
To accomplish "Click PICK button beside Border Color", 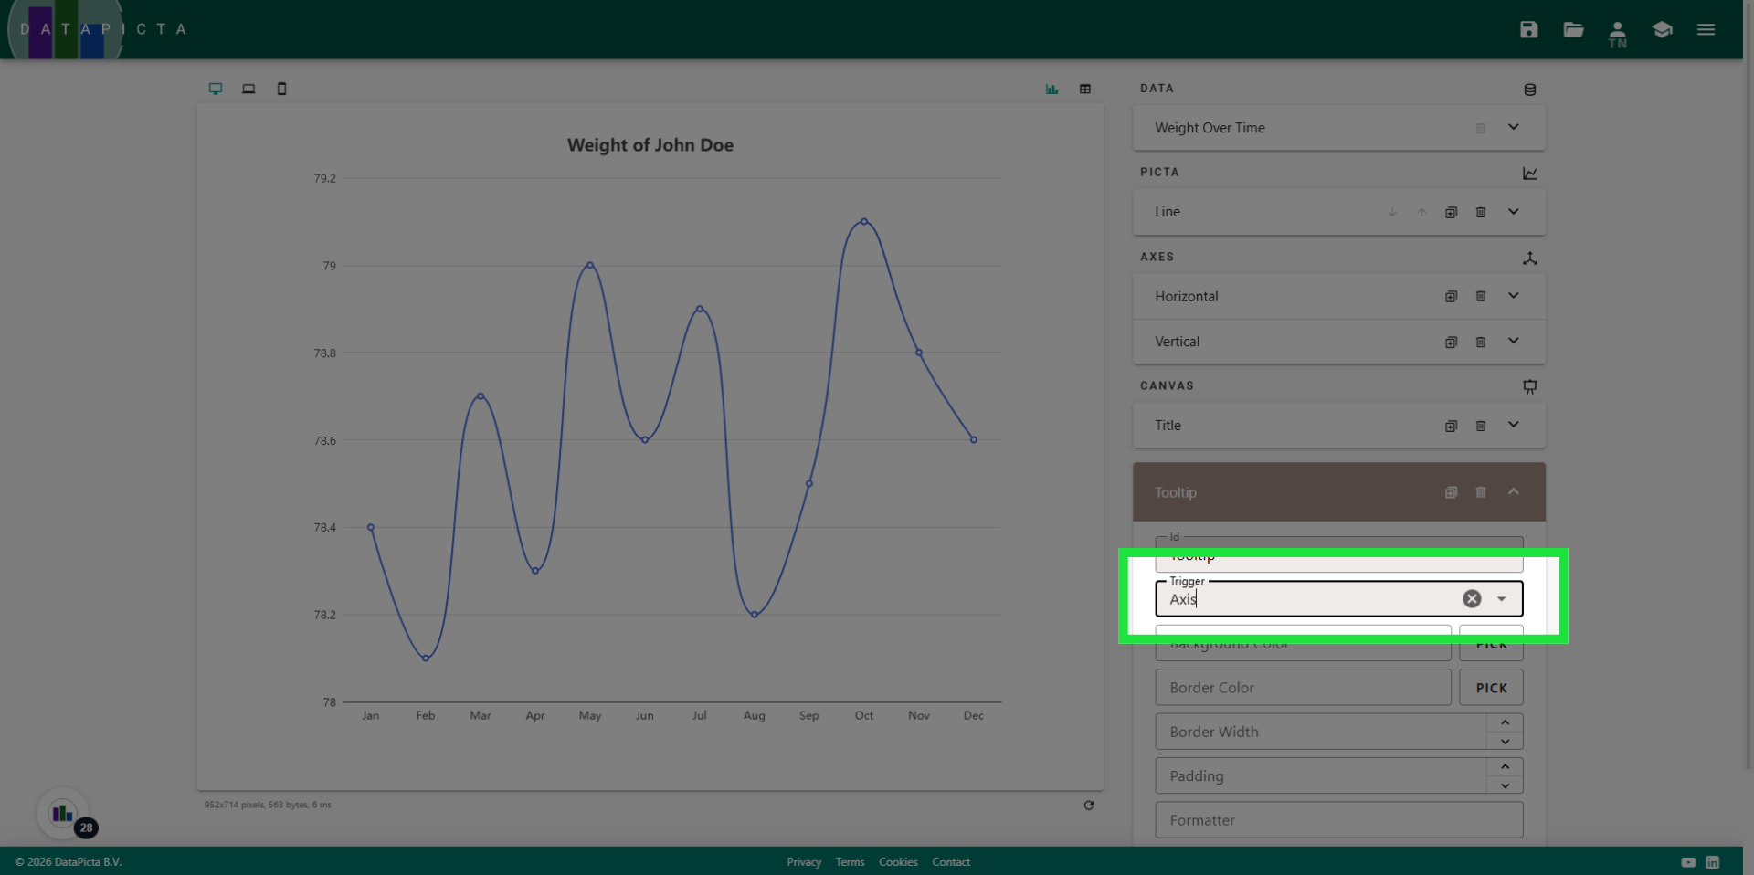I will point(1491,688).
